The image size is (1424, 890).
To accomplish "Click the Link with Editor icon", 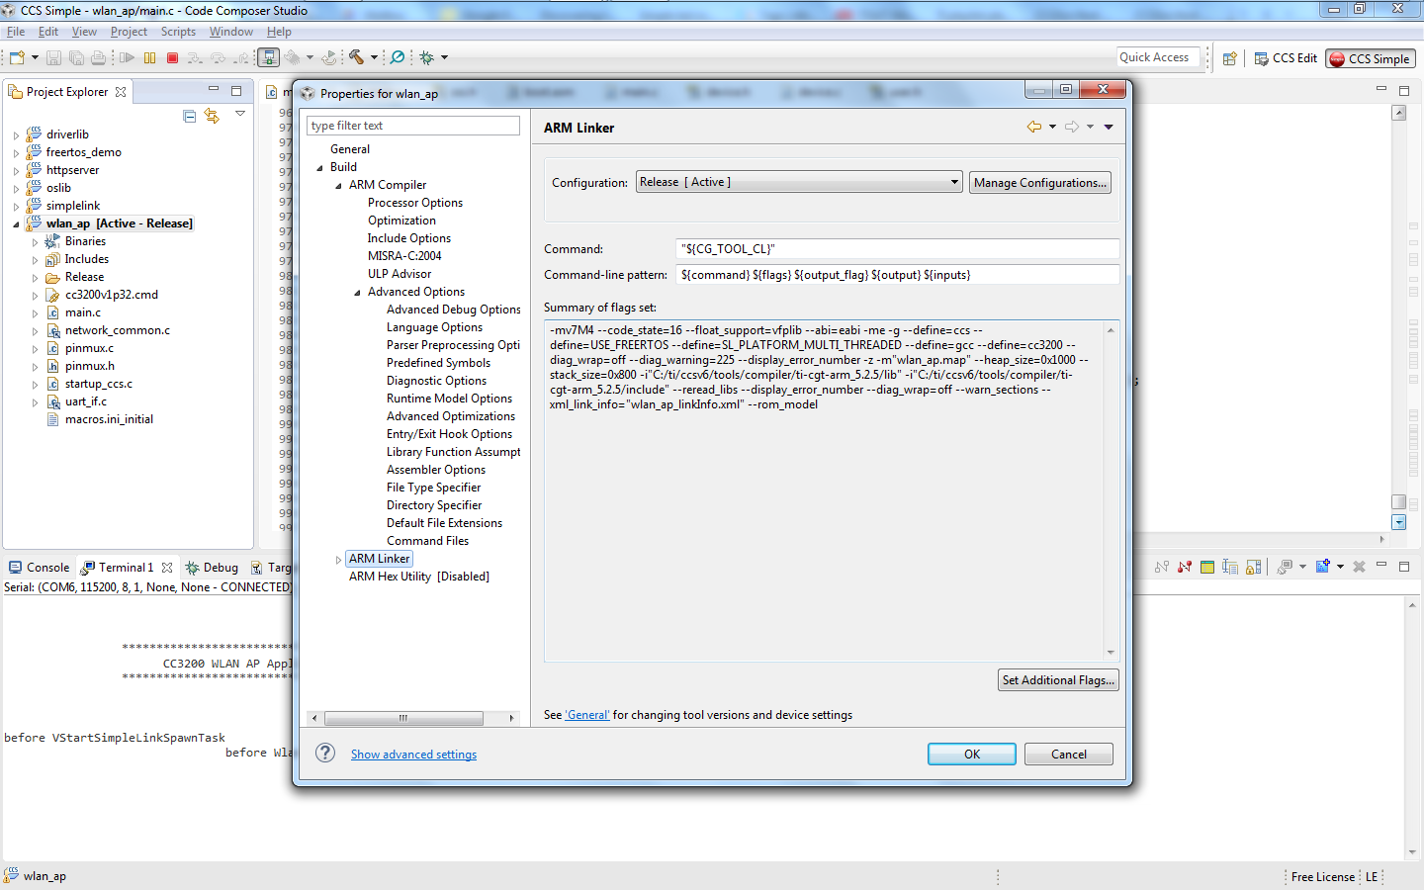I will click(x=212, y=116).
